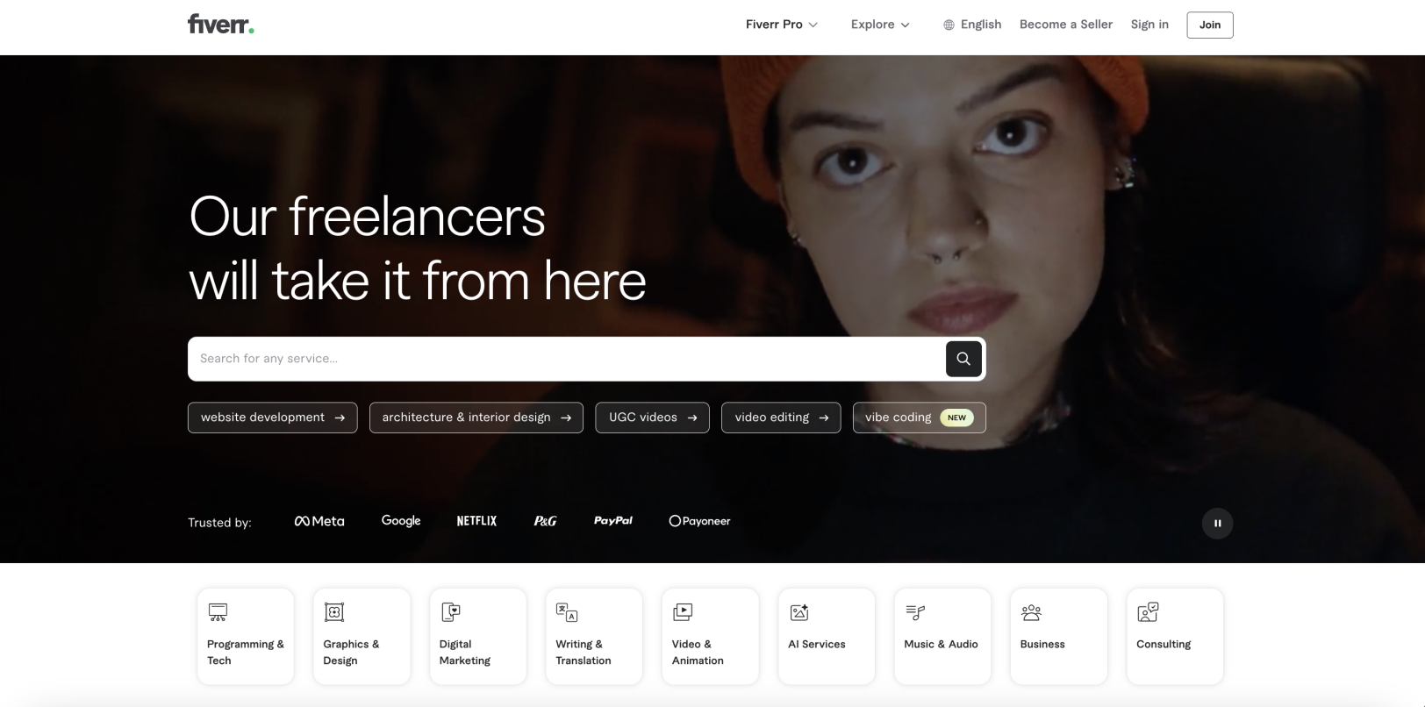Go to the Fiverr logo homepage
Viewport: 1425px width, 707px height.
point(221,25)
